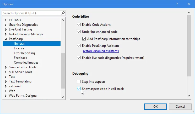Select the F# Tools label
The width and height of the screenshot is (195, 114).
click(15, 20)
